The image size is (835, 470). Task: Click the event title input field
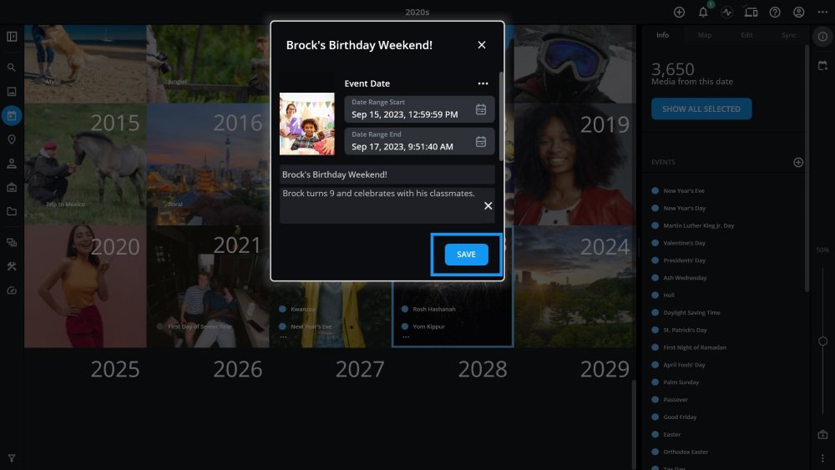[x=387, y=174]
